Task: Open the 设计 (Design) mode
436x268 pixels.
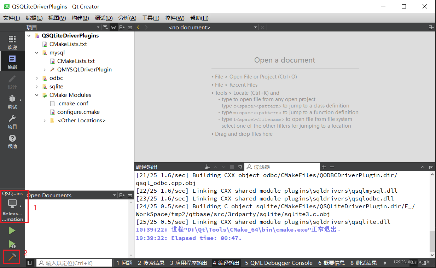Action: pos(12,82)
